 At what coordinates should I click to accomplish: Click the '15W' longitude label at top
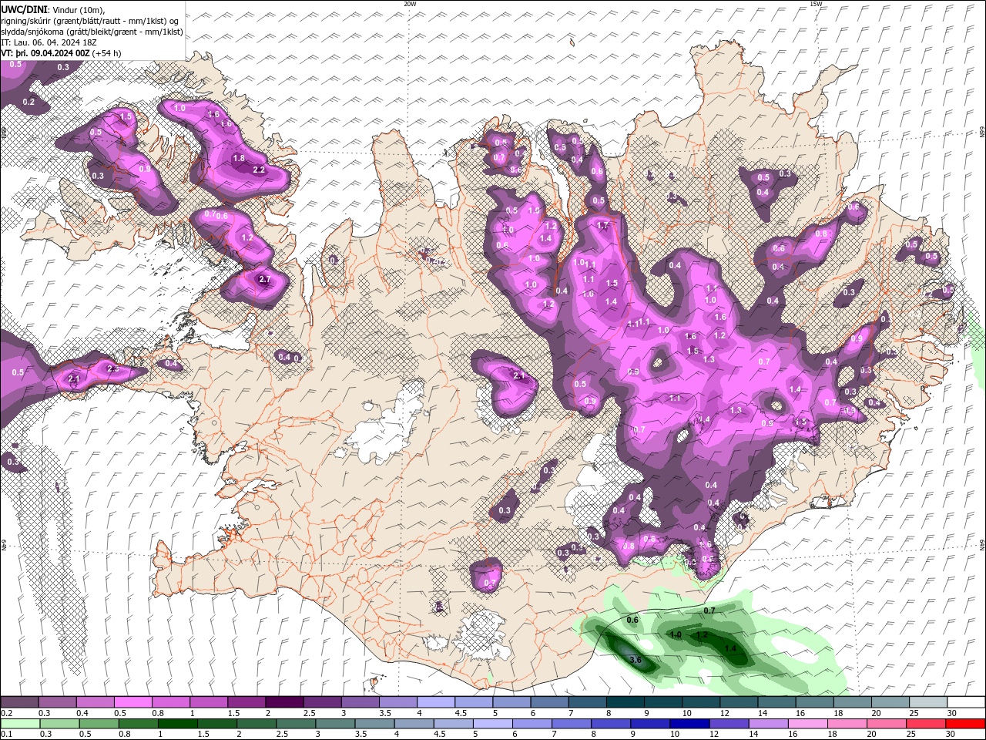pyautogui.click(x=816, y=4)
